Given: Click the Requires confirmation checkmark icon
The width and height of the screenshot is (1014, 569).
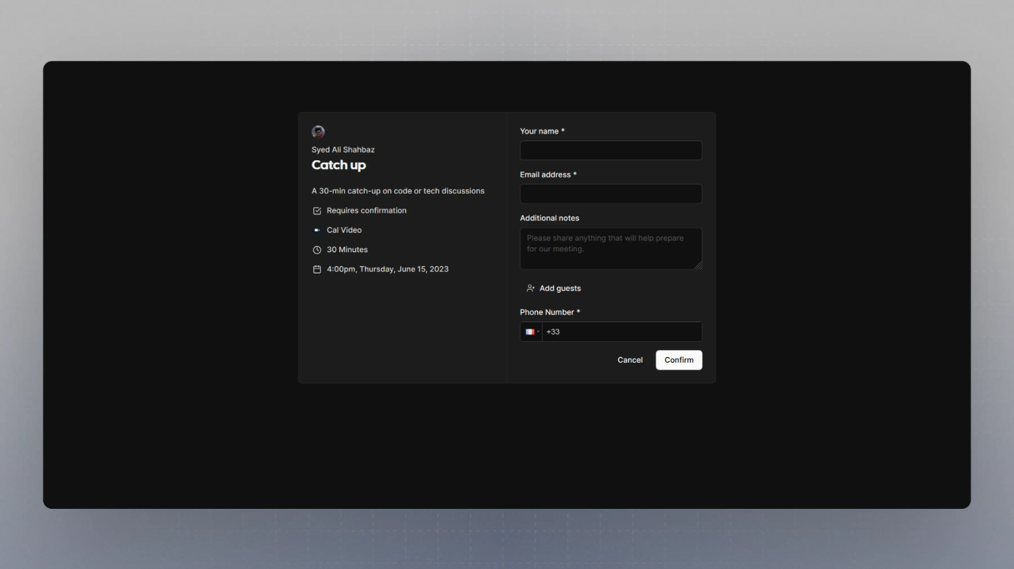Looking at the screenshot, I should point(317,211).
